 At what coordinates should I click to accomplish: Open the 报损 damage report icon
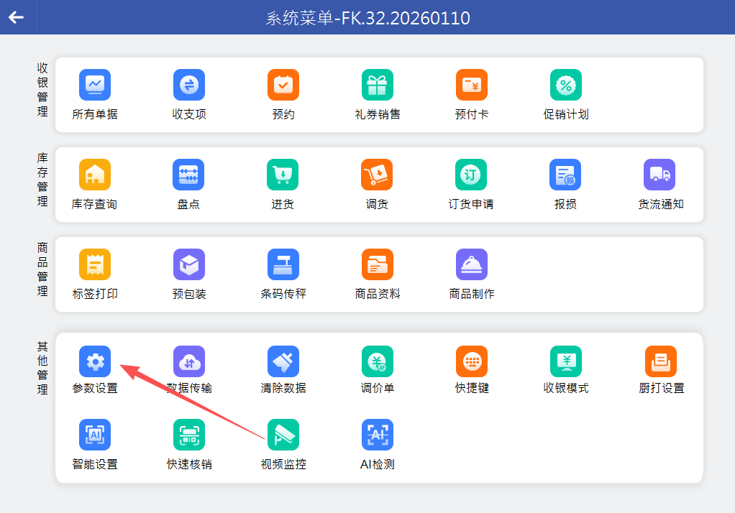pyautogui.click(x=566, y=175)
